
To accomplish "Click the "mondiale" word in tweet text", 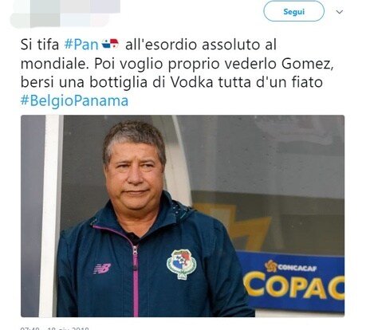I will [x=55, y=64].
